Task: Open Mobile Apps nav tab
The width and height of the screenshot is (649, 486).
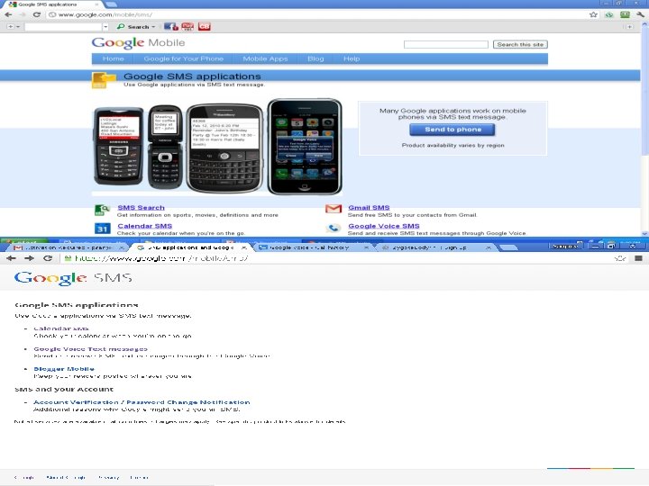Action: pyautogui.click(x=265, y=58)
